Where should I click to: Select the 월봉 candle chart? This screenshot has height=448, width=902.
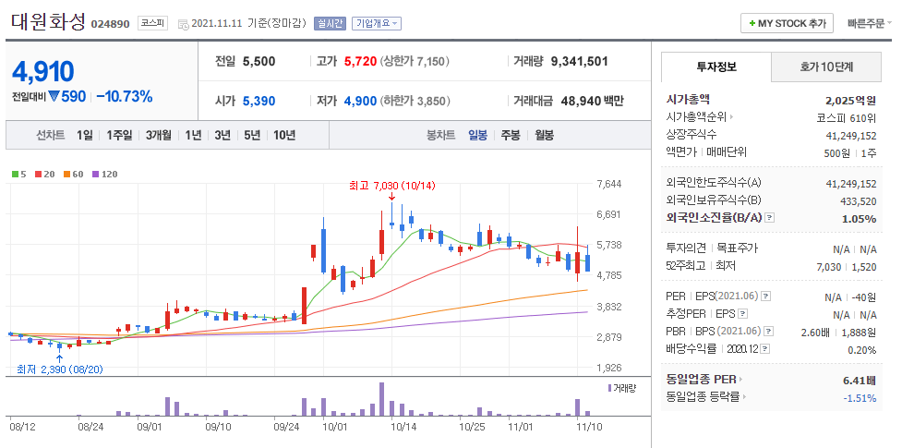pos(544,135)
